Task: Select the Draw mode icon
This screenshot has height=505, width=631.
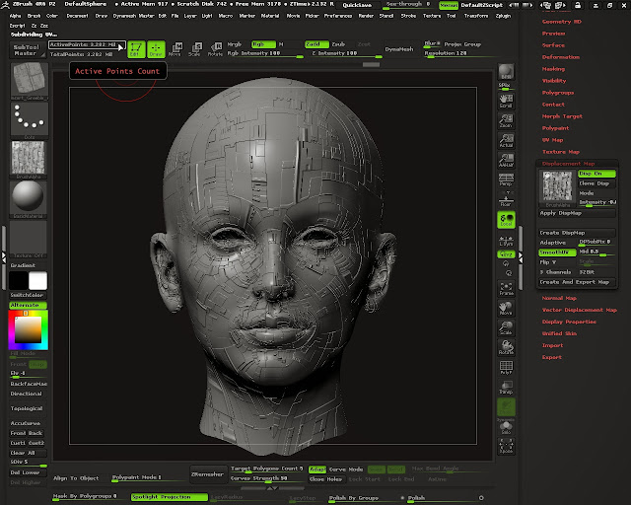Action: 157,49
